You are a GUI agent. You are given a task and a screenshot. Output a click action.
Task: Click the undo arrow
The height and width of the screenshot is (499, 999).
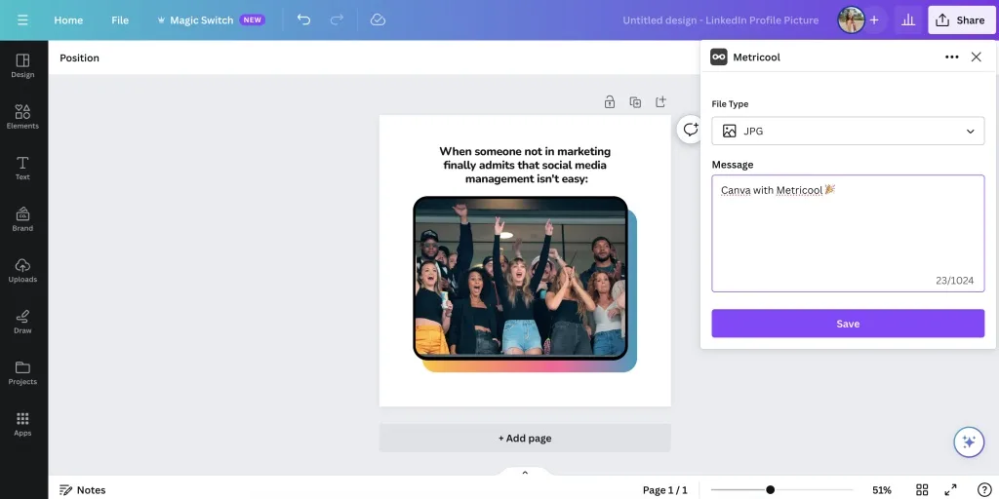coord(304,19)
